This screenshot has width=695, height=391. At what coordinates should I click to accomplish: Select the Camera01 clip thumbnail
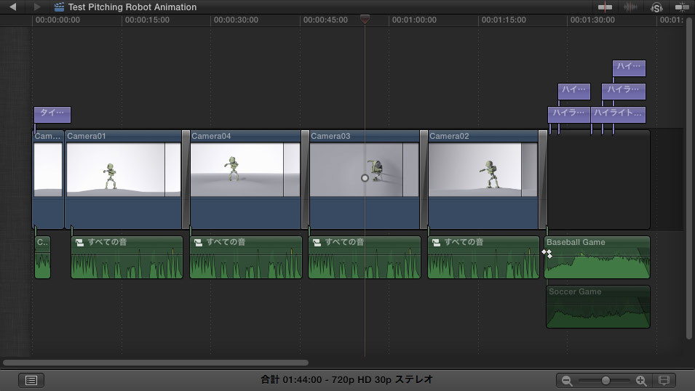coord(123,169)
